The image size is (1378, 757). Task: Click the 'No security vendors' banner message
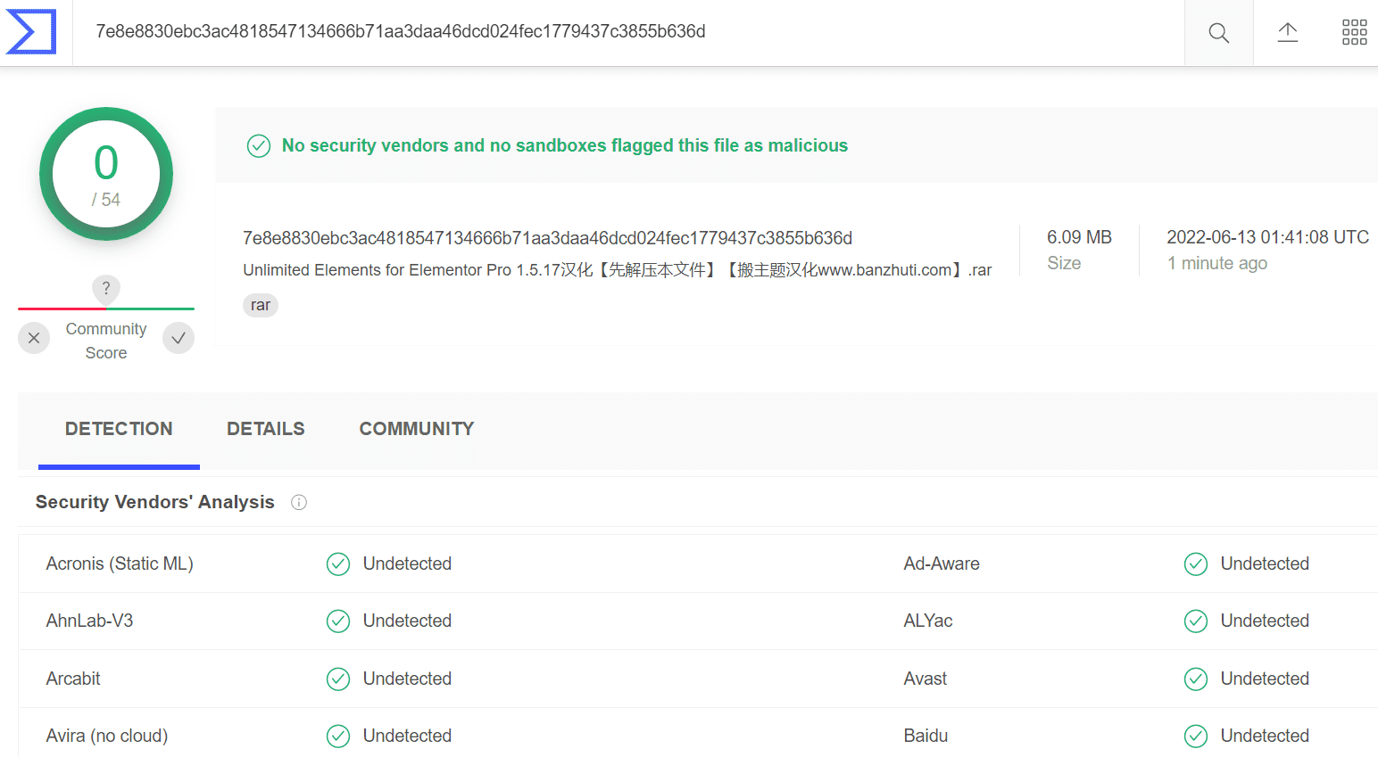pos(565,145)
